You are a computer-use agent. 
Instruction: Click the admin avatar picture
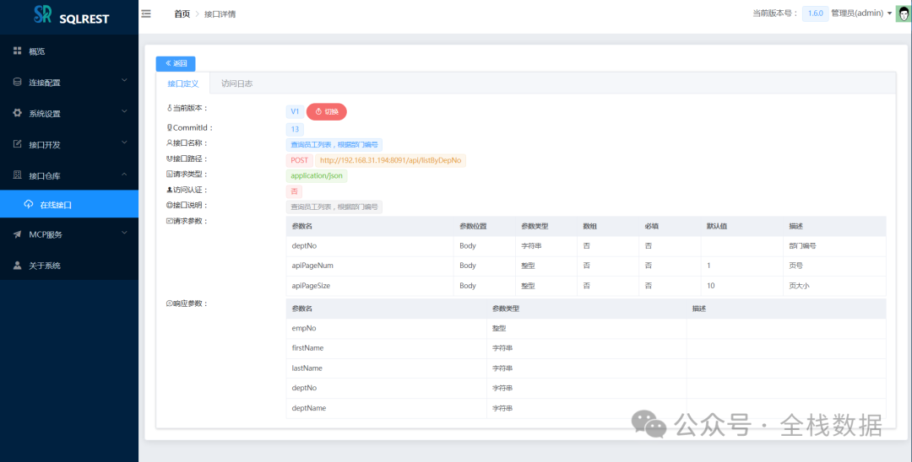903,13
